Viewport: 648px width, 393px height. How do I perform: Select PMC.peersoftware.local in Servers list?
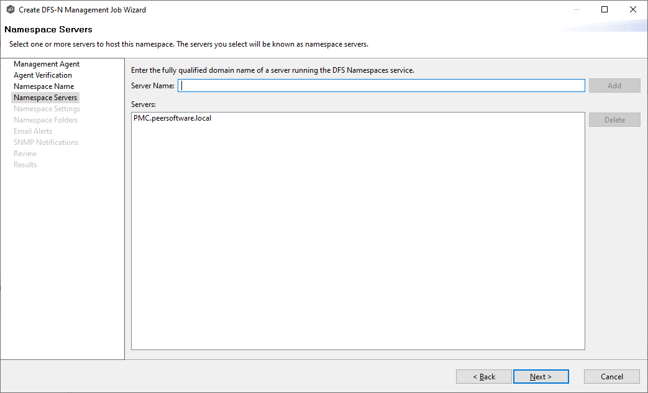click(172, 118)
